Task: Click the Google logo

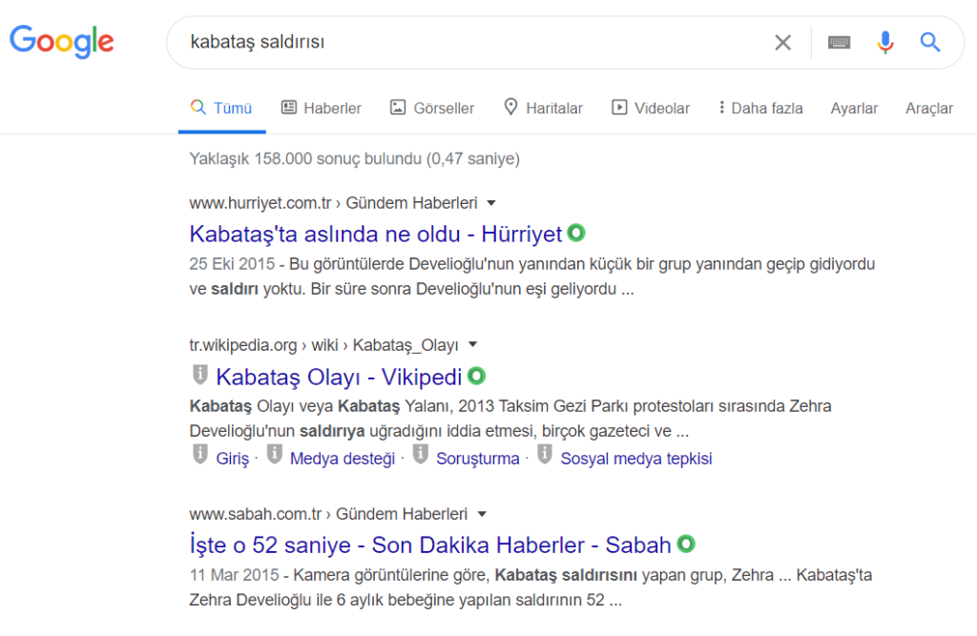Action: tap(62, 42)
